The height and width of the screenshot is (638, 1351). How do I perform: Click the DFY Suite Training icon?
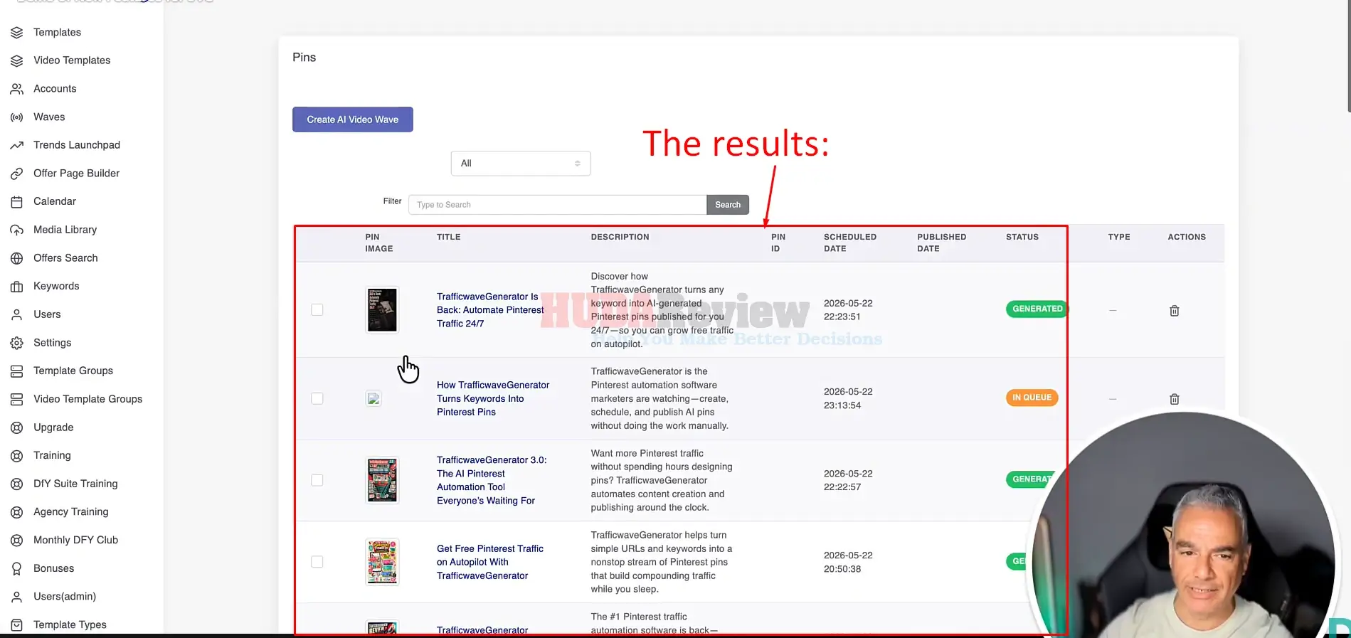[x=17, y=484]
